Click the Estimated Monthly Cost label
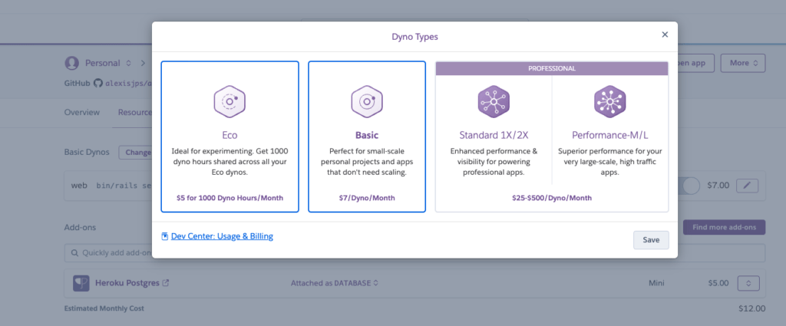 tap(104, 308)
